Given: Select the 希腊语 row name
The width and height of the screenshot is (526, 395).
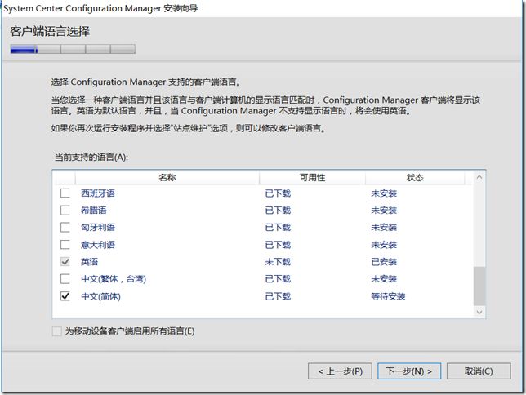Looking at the screenshot, I should click(x=94, y=211).
